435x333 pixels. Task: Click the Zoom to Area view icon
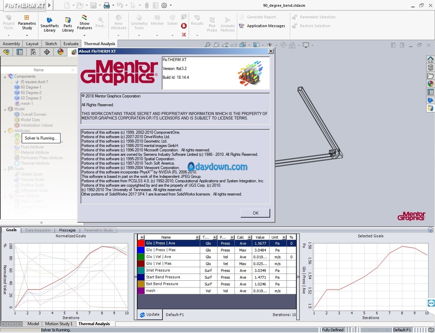216,45
